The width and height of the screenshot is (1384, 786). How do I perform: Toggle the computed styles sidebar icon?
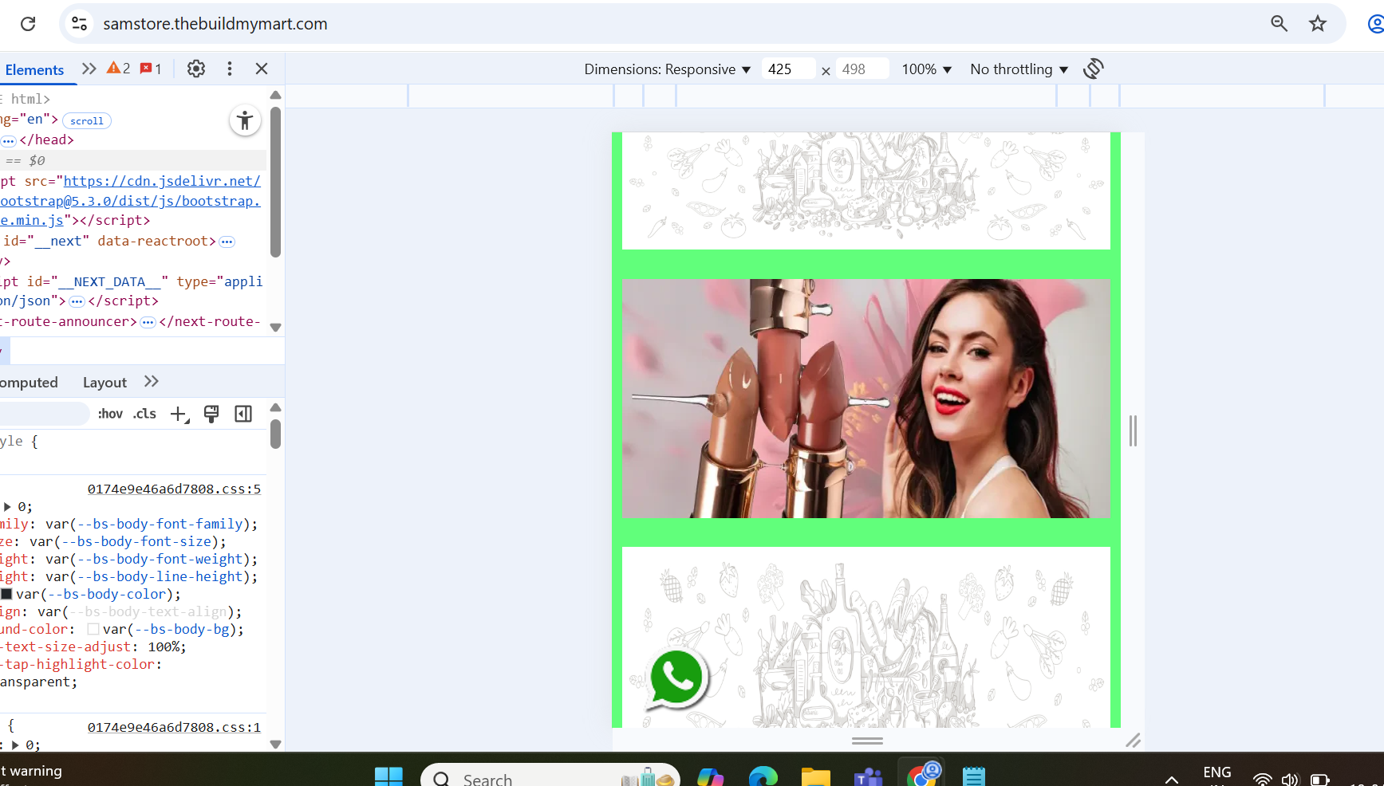pos(243,414)
